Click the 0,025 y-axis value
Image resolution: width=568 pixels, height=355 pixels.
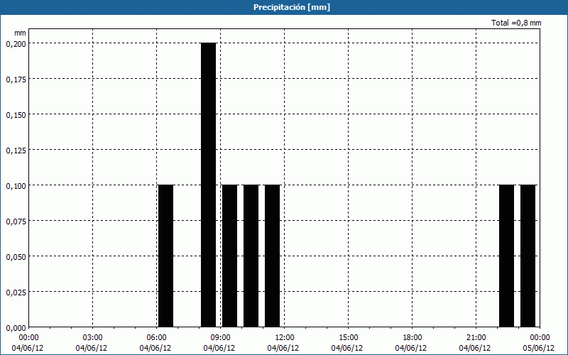click(x=16, y=292)
